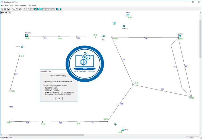202x139 pixels.
Task: Select the PSV valve tool
Action: coord(47,9)
